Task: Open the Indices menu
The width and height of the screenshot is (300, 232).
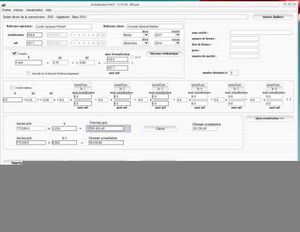Action: (x=18, y=10)
